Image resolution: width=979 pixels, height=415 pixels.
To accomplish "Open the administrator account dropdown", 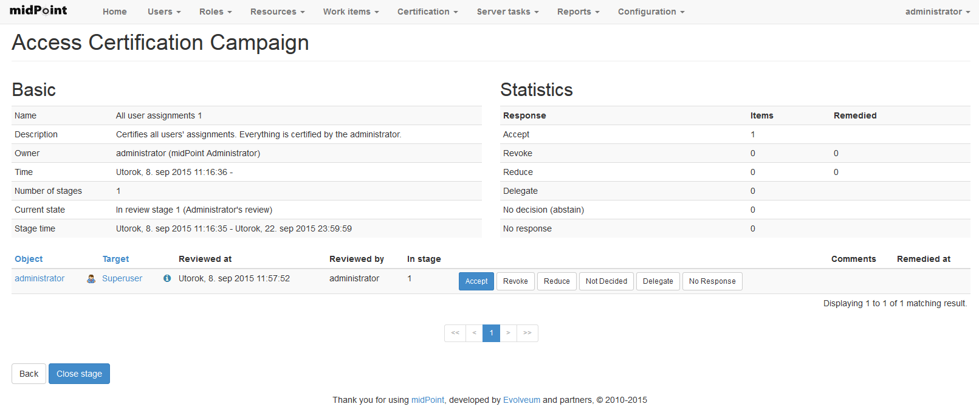I will pos(937,12).
